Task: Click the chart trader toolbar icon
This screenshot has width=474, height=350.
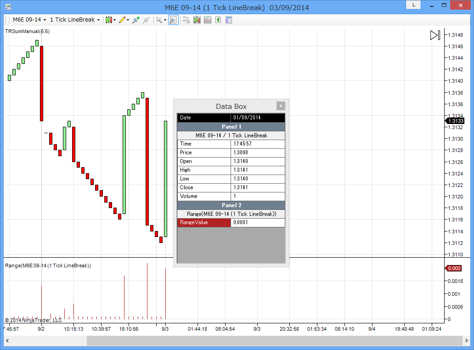Action: [186, 20]
